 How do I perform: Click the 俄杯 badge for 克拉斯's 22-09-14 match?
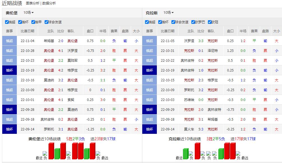coord(149,129)
